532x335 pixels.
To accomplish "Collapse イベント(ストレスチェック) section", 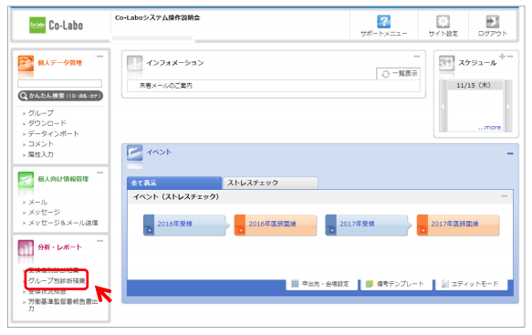I will [505, 196].
